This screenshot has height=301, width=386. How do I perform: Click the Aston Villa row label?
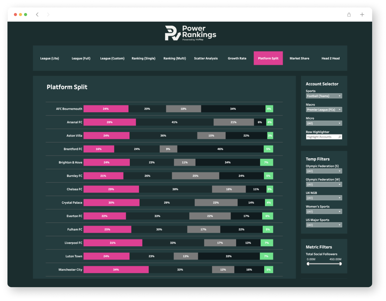pos(74,136)
